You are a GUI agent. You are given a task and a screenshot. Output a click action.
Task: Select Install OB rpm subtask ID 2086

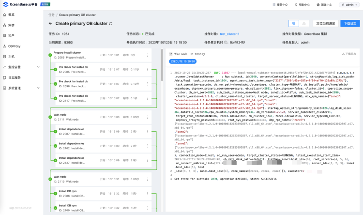(104, 194)
